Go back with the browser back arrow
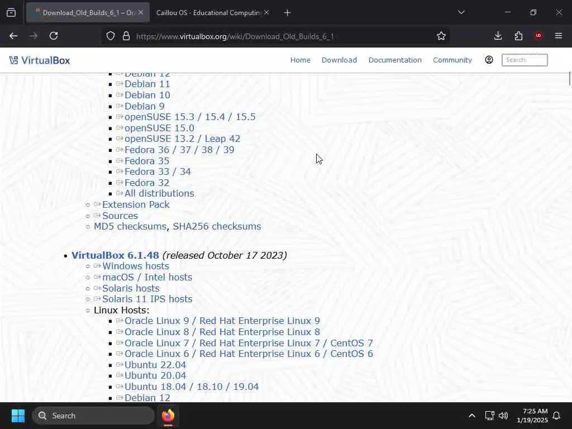Image resolution: width=572 pixels, height=429 pixels. point(13,36)
